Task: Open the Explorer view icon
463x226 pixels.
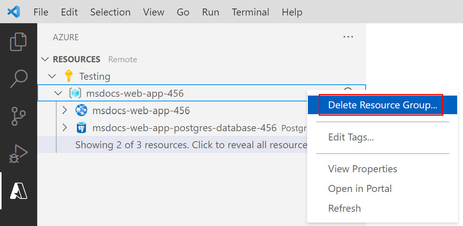Action: [18, 41]
